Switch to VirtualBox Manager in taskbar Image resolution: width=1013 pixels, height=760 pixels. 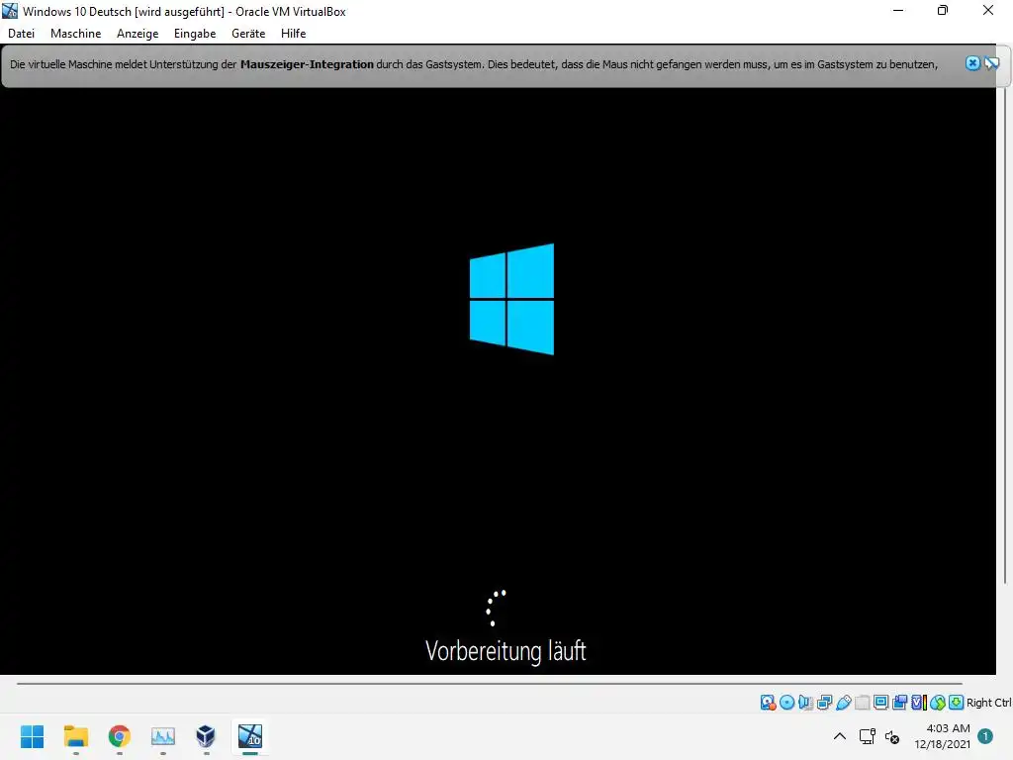coord(206,736)
